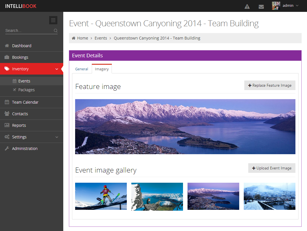This screenshot has height=231, width=307.
Task: Open the messages envelope icon
Action: [x=261, y=7]
